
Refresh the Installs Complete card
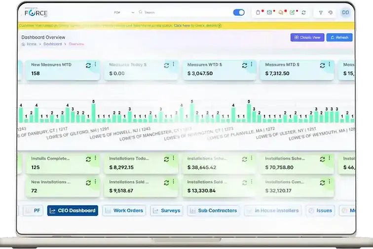pyautogui.click(x=88, y=159)
